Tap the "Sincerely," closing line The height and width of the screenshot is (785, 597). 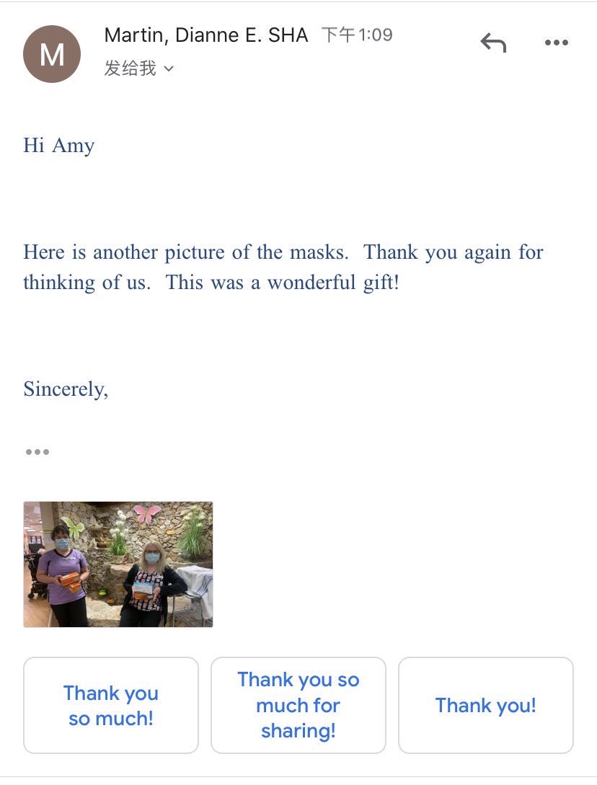66,389
